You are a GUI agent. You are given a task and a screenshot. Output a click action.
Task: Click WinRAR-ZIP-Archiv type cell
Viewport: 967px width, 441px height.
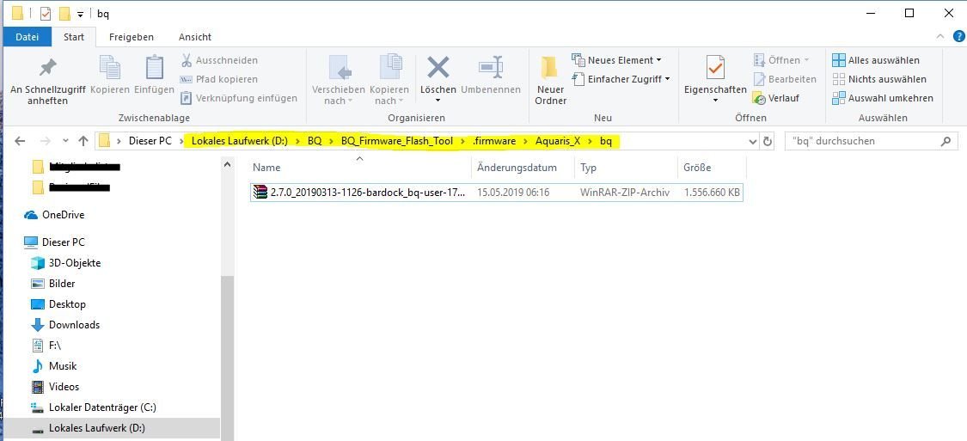click(x=625, y=193)
